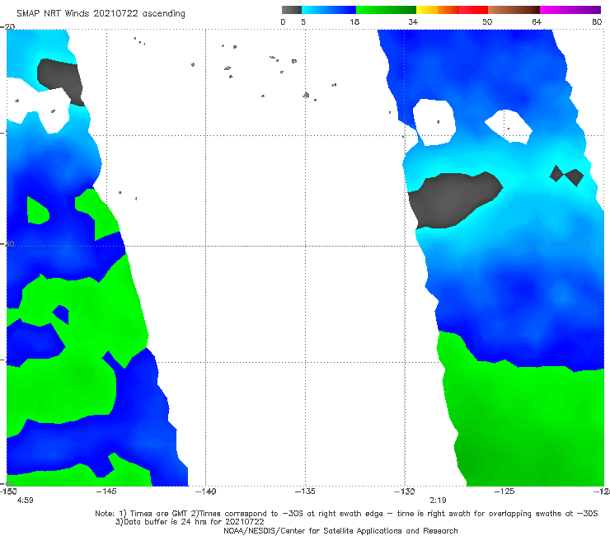Click the small gray bow-tie patch in right swath
Image resolution: width=610 pixels, height=536 pixels.
[x=566, y=176]
